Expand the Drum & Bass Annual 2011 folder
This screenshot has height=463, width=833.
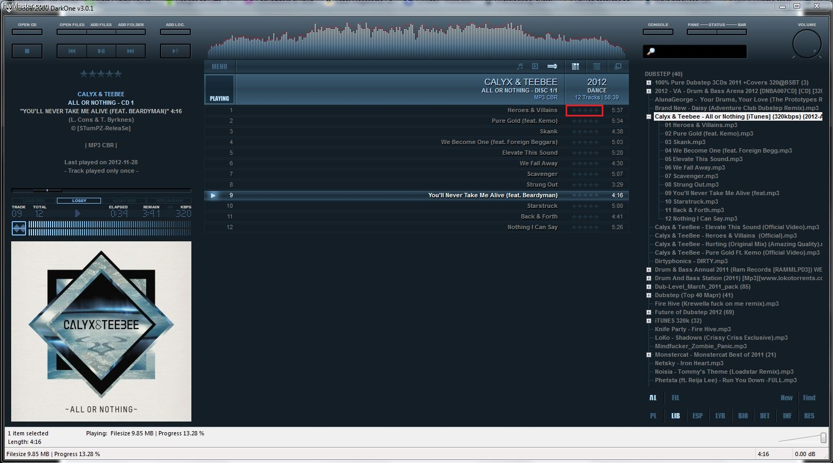coord(649,270)
